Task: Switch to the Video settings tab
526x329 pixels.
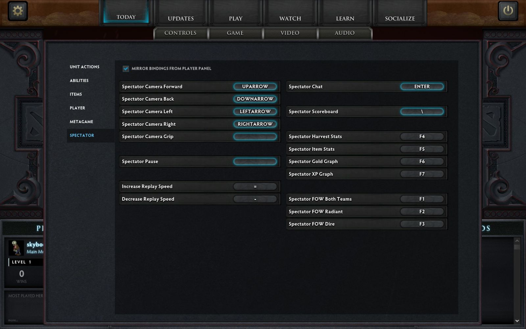Action: click(x=290, y=33)
